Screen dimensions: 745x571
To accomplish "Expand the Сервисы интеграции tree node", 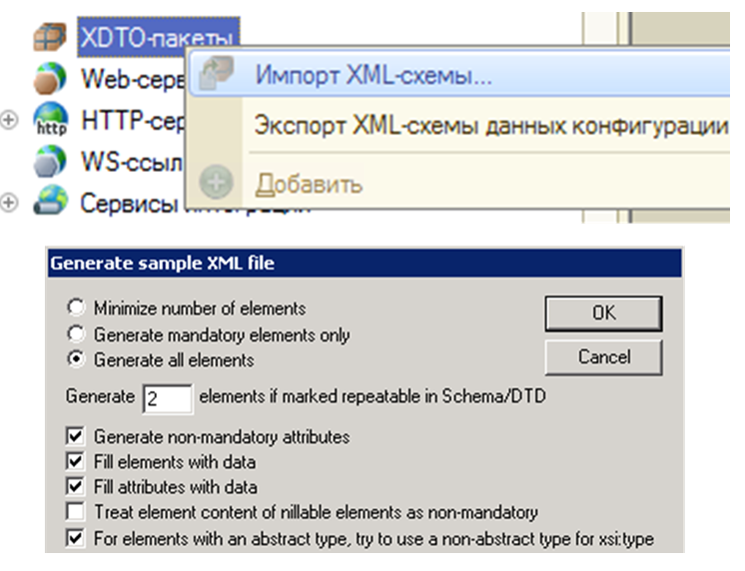I will pyautogui.click(x=10, y=203).
